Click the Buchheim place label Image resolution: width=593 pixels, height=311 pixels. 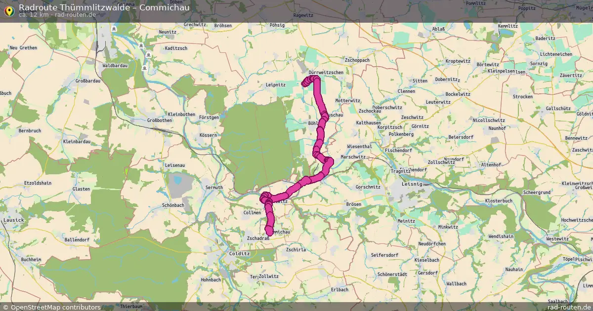(x=31, y=259)
